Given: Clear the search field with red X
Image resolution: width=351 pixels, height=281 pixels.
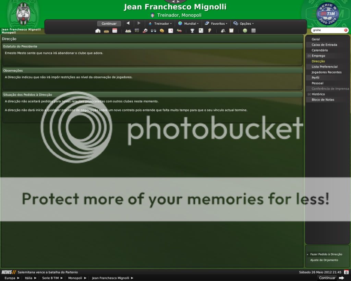Looking at the screenshot, I should click(x=346, y=30).
